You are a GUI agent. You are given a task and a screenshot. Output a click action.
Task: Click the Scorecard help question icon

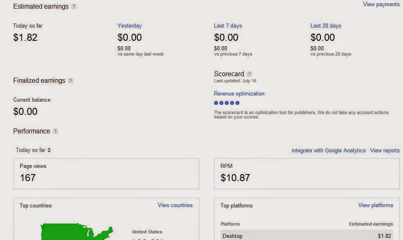pos(249,74)
